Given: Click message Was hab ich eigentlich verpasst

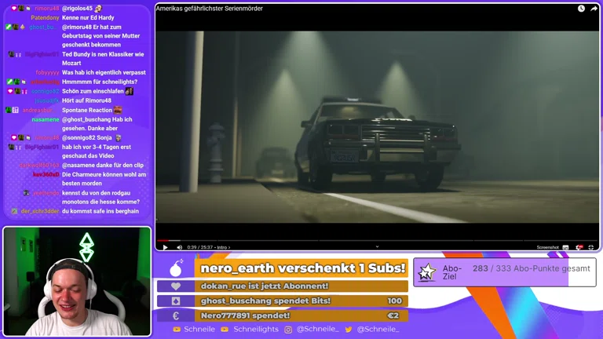Looking at the screenshot, I should click(104, 72).
